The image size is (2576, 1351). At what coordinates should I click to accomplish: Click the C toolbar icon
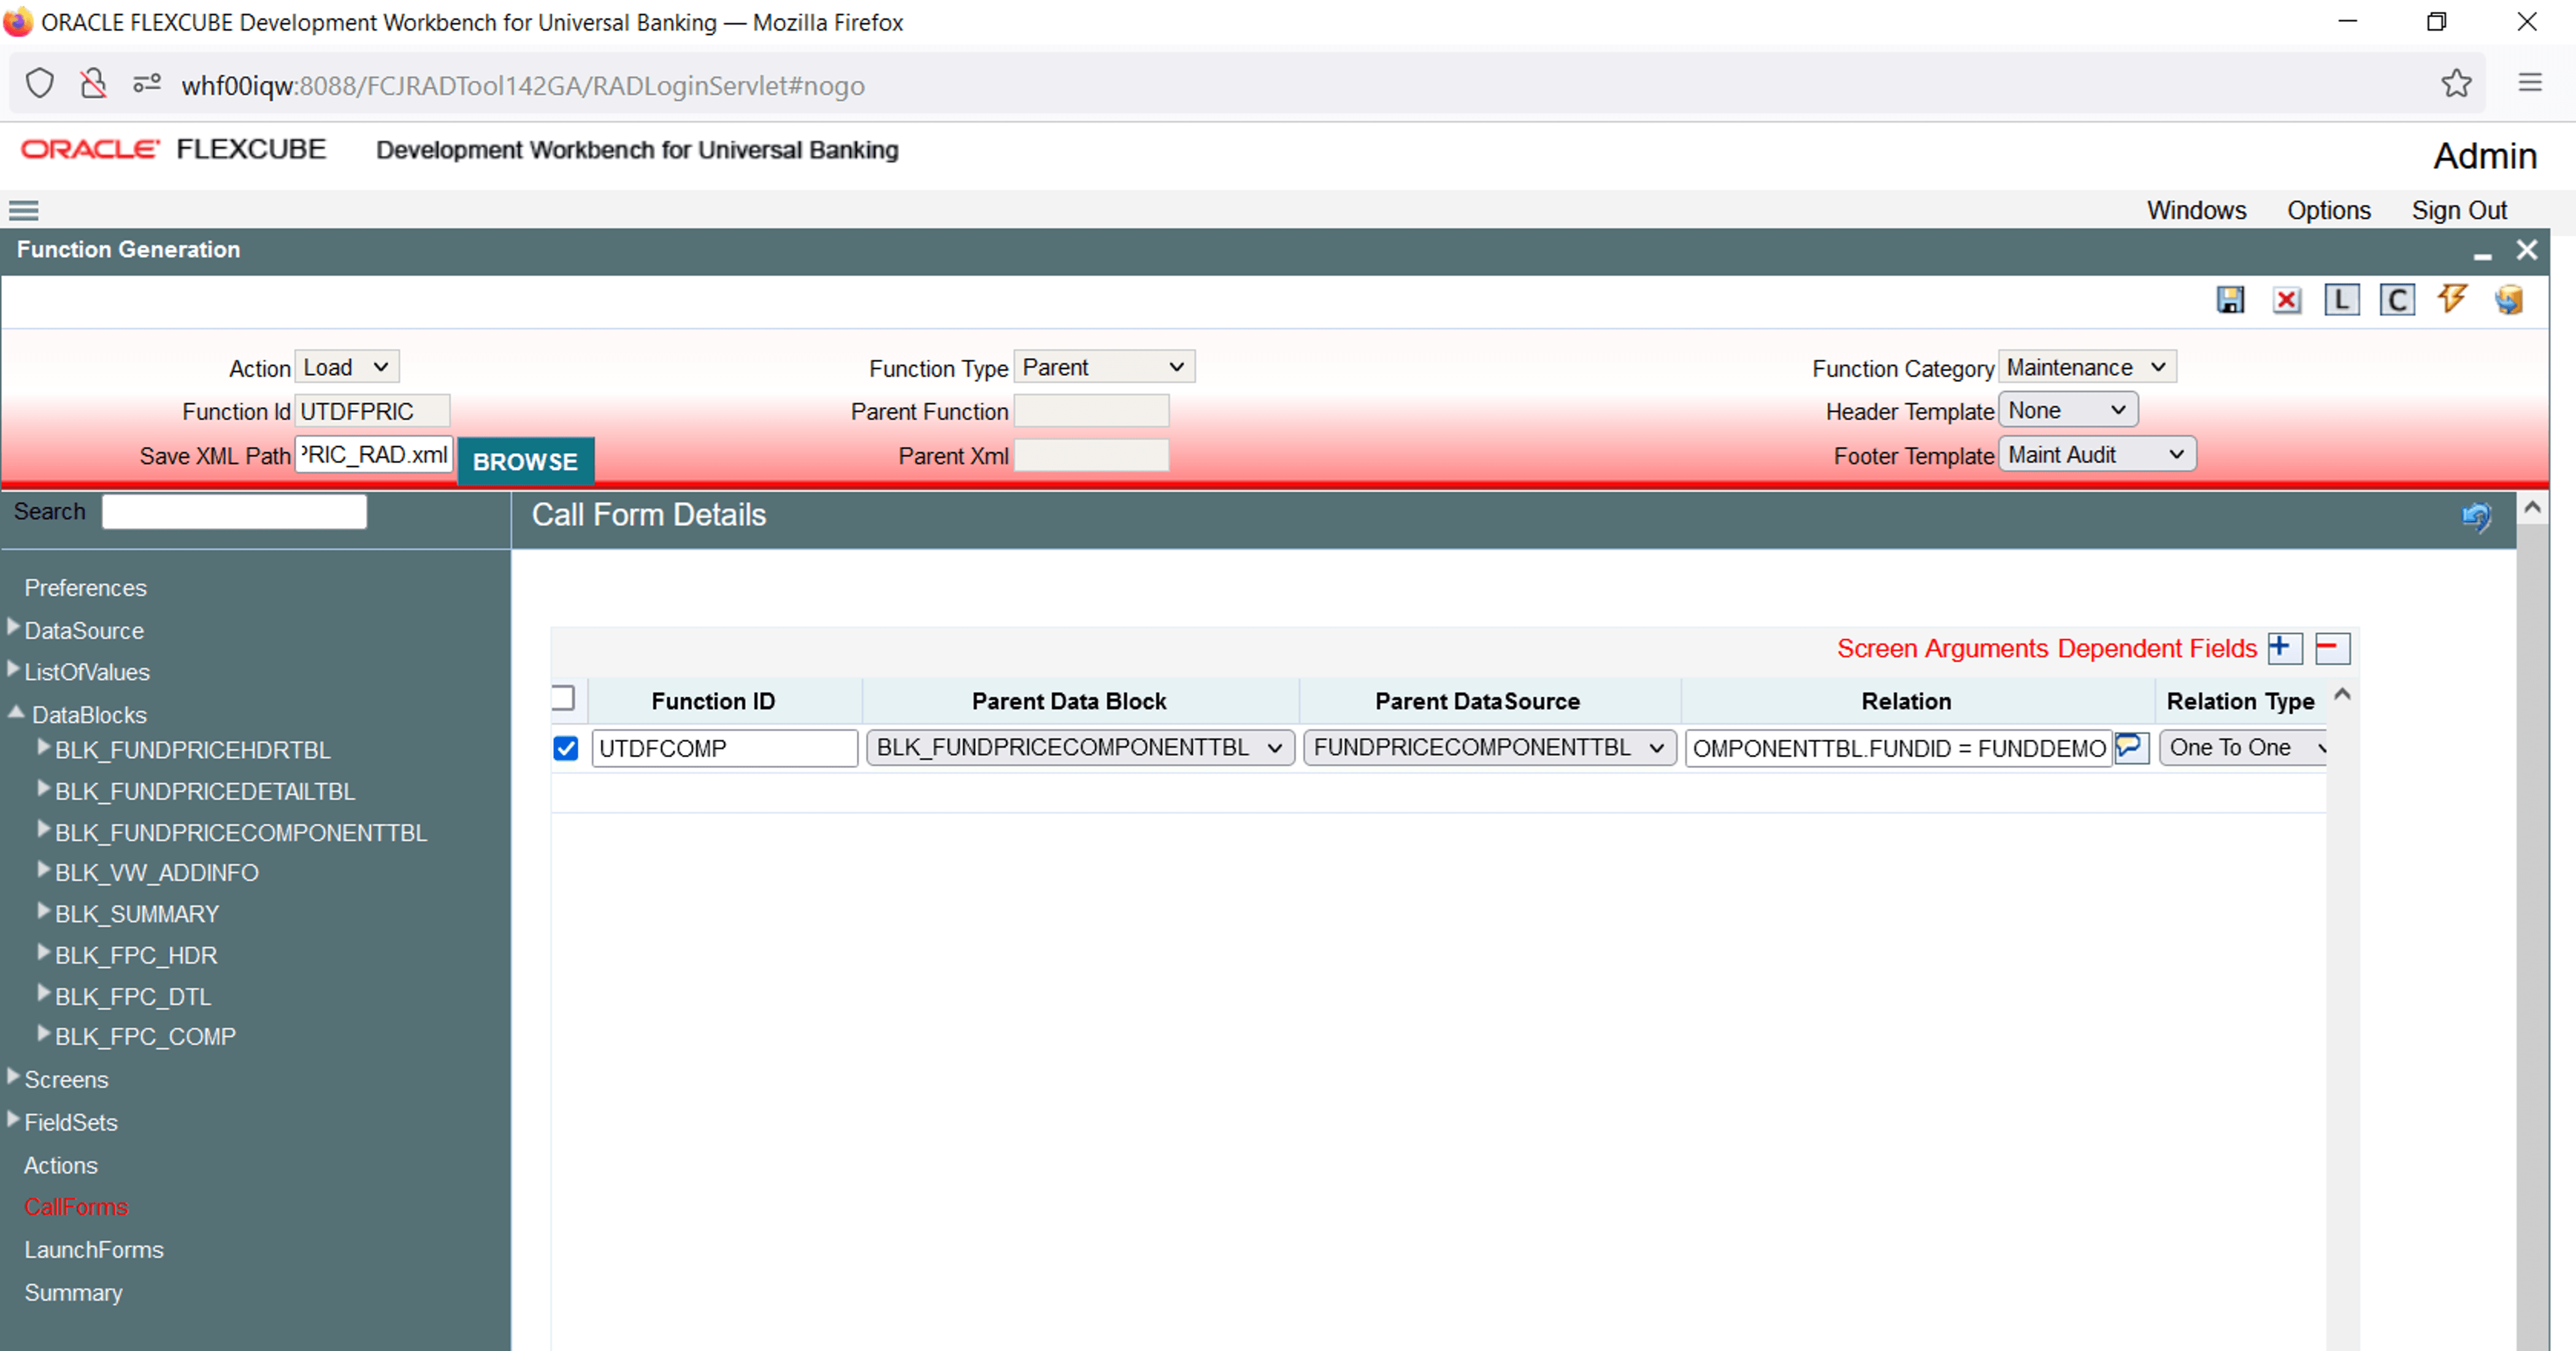point(2397,300)
